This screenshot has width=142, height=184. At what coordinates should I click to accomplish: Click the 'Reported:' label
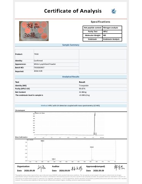20,71
